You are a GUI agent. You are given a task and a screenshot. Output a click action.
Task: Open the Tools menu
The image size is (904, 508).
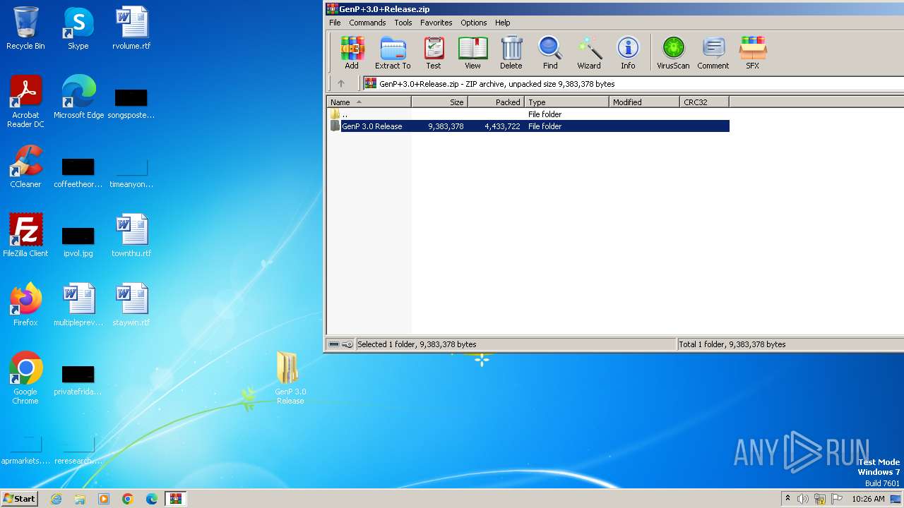[x=403, y=23]
